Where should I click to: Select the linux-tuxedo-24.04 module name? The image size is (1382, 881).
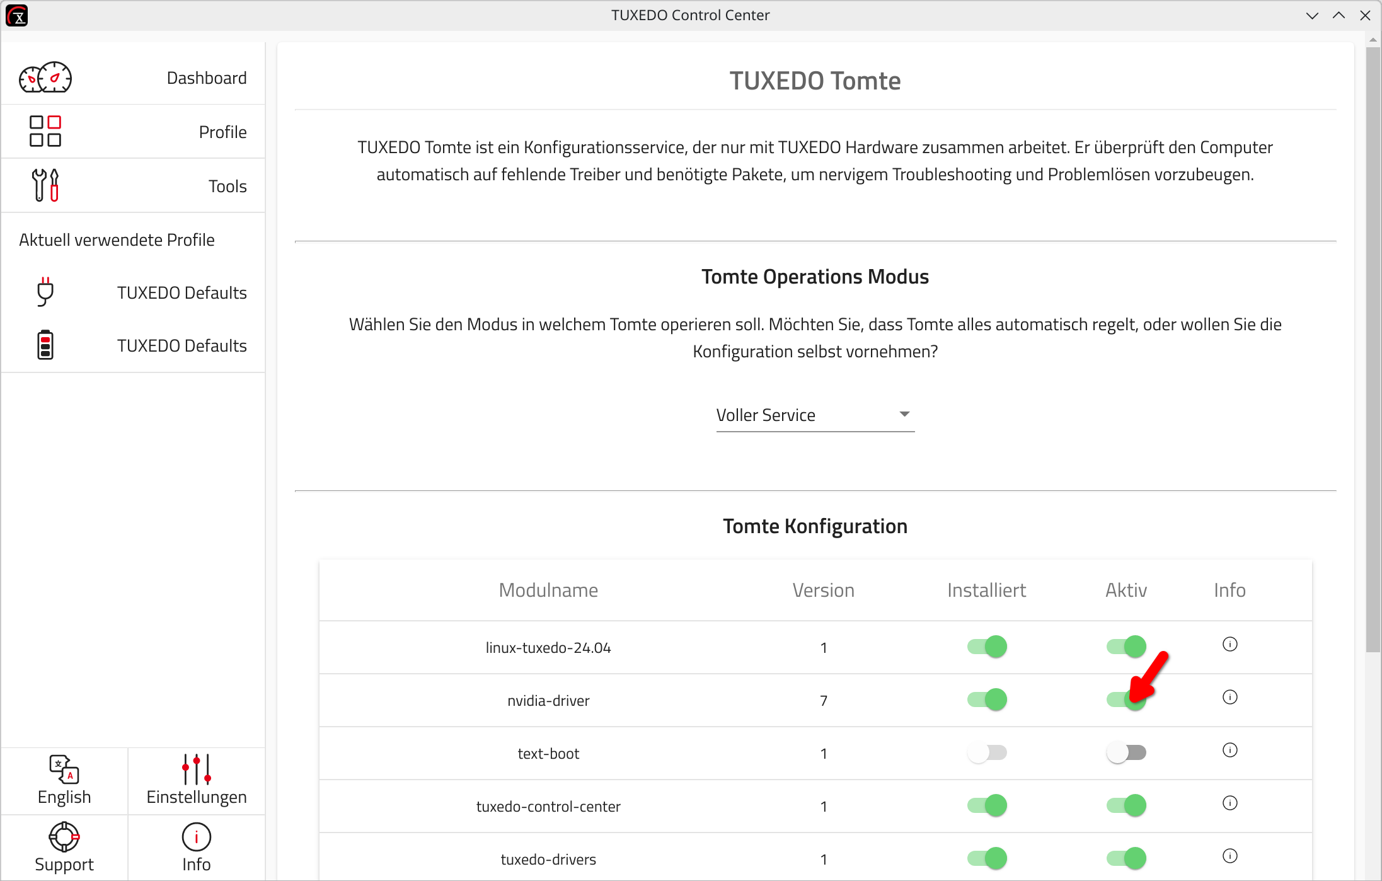(548, 648)
